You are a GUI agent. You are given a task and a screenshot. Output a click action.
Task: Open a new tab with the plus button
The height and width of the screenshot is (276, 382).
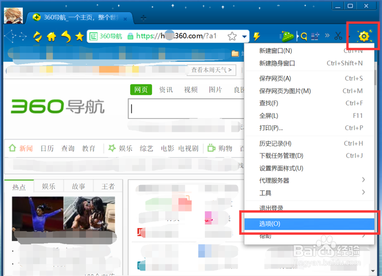[x=144, y=18]
